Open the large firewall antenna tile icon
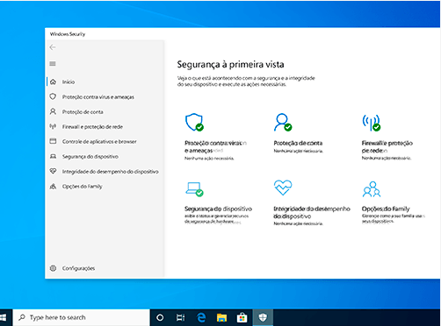 (372, 123)
